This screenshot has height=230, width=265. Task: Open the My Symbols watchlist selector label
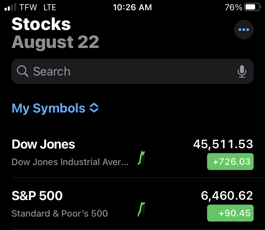click(48, 108)
